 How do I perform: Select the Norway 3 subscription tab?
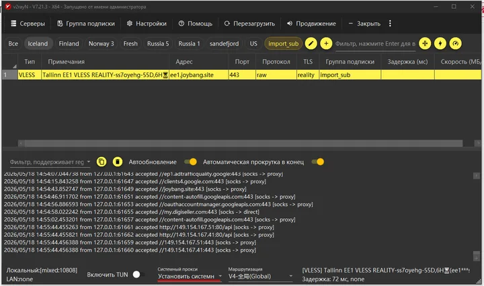coord(102,44)
